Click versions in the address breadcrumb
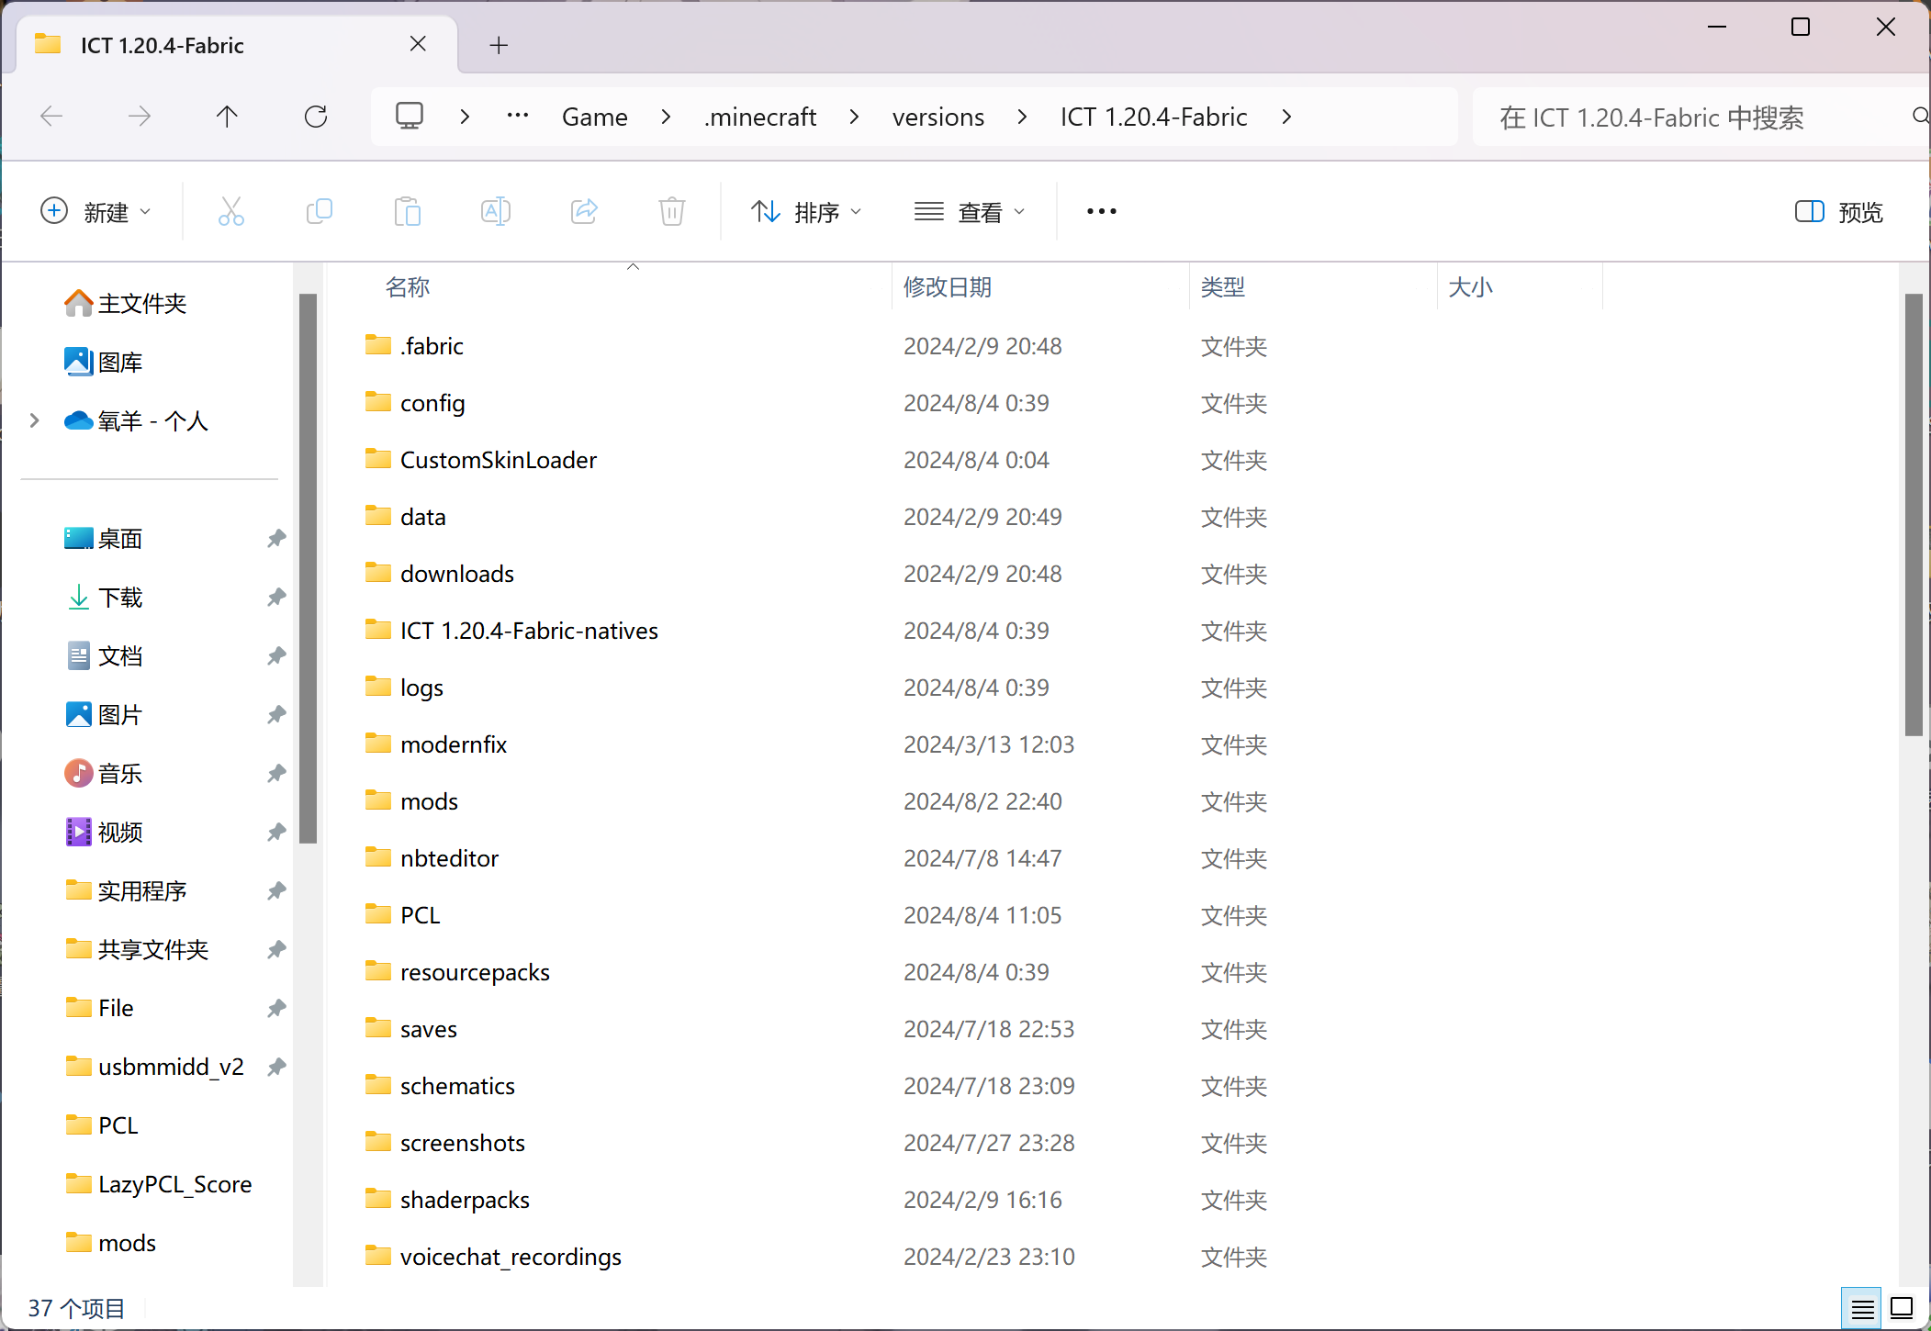Viewport: 1931px width, 1331px height. coord(937,117)
